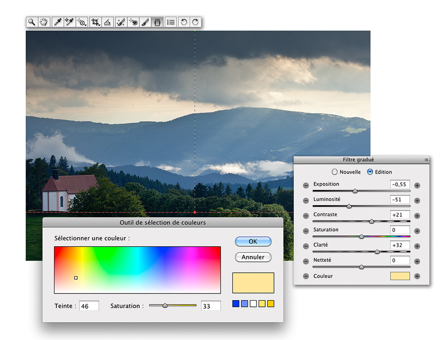Pick the light blue preset swatch
This screenshot has width=442, height=340.
tap(244, 304)
